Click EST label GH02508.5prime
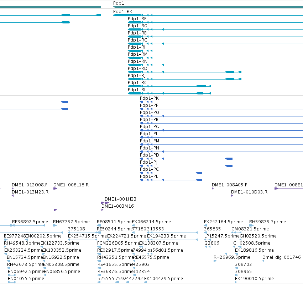The height and width of the screenshot is (284, 303). tap(252, 243)
